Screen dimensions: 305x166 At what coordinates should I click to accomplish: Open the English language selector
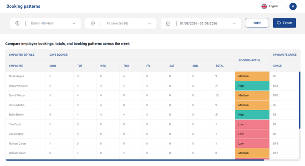coord(273,6)
